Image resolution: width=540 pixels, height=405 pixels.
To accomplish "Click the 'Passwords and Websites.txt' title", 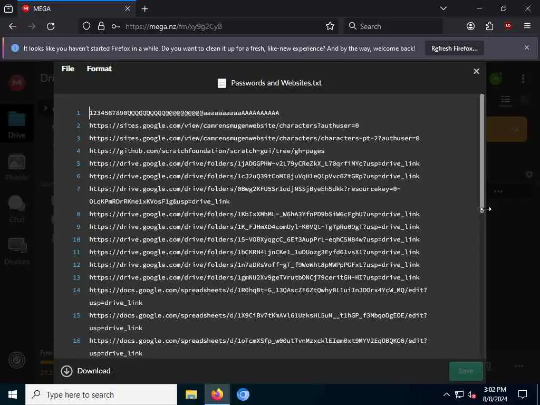I will (x=276, y=83).
